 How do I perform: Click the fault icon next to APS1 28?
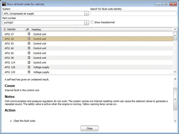(x=29, y=39)
